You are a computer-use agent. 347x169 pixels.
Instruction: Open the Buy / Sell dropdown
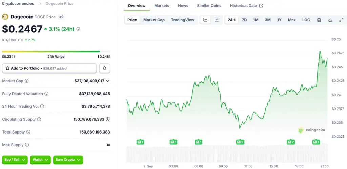15,160
